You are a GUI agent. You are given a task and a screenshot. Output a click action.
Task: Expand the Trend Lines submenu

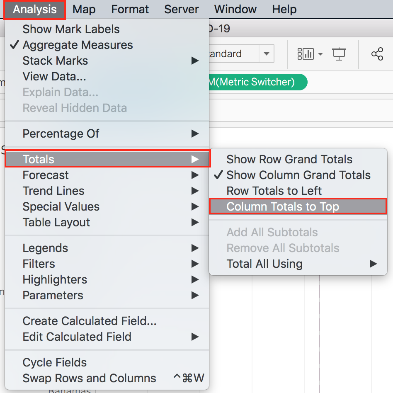pos(53,191)
